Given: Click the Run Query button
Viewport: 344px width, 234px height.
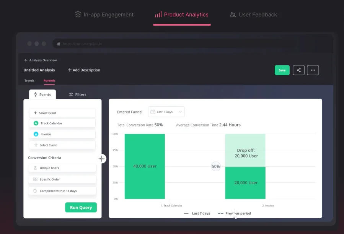Looking at the screenshot, I should tap(81, 207).
